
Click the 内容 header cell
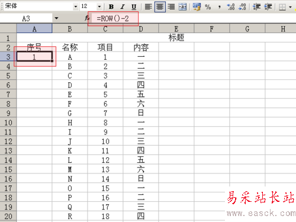141,47
